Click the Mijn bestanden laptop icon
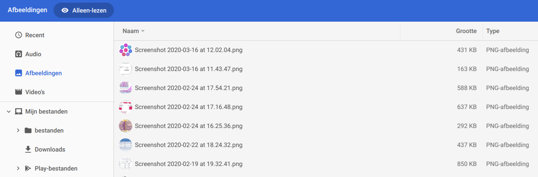The image size is (538, 177). click(18, 112)
